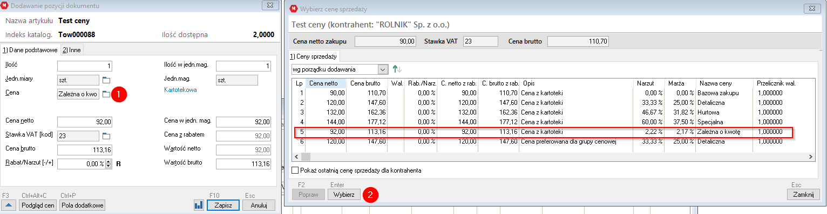Image resolution: width=827 pixels, height=214 pixels.
Task: Open Podgląd cen preview
Action: 38,205
